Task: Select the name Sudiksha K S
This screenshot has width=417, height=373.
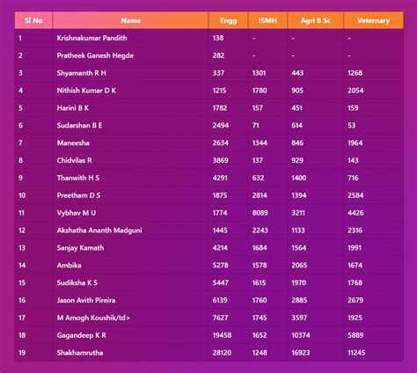Action: [77, 283]
